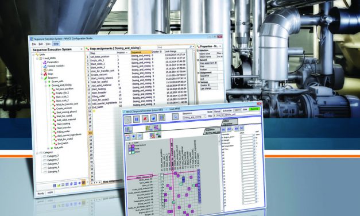Expand the Screen_rolls sequence node
The image size is (360, 216).
(46, 82)
